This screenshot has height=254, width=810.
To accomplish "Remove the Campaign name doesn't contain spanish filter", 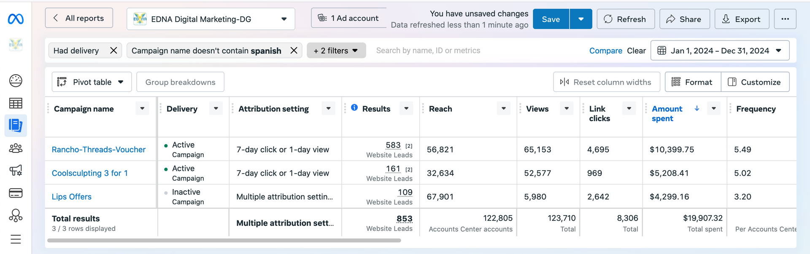I will point(294,51).
